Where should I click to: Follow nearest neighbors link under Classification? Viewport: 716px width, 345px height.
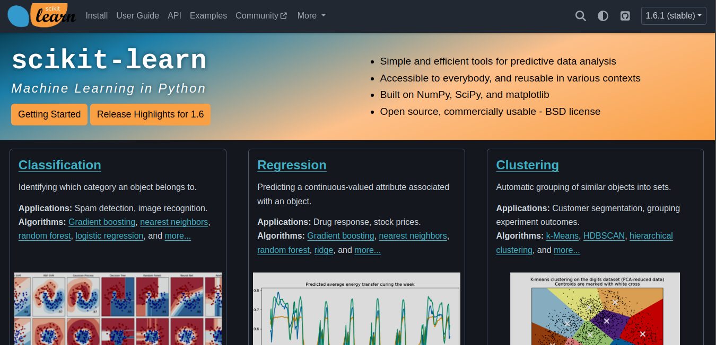(x=174, y=222)
